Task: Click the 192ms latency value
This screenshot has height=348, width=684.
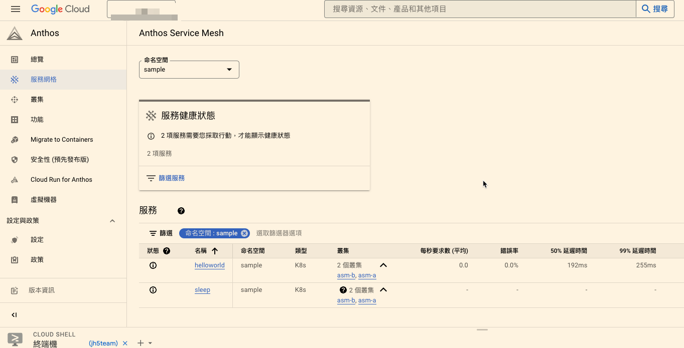Action: click(x=577, y=265)
